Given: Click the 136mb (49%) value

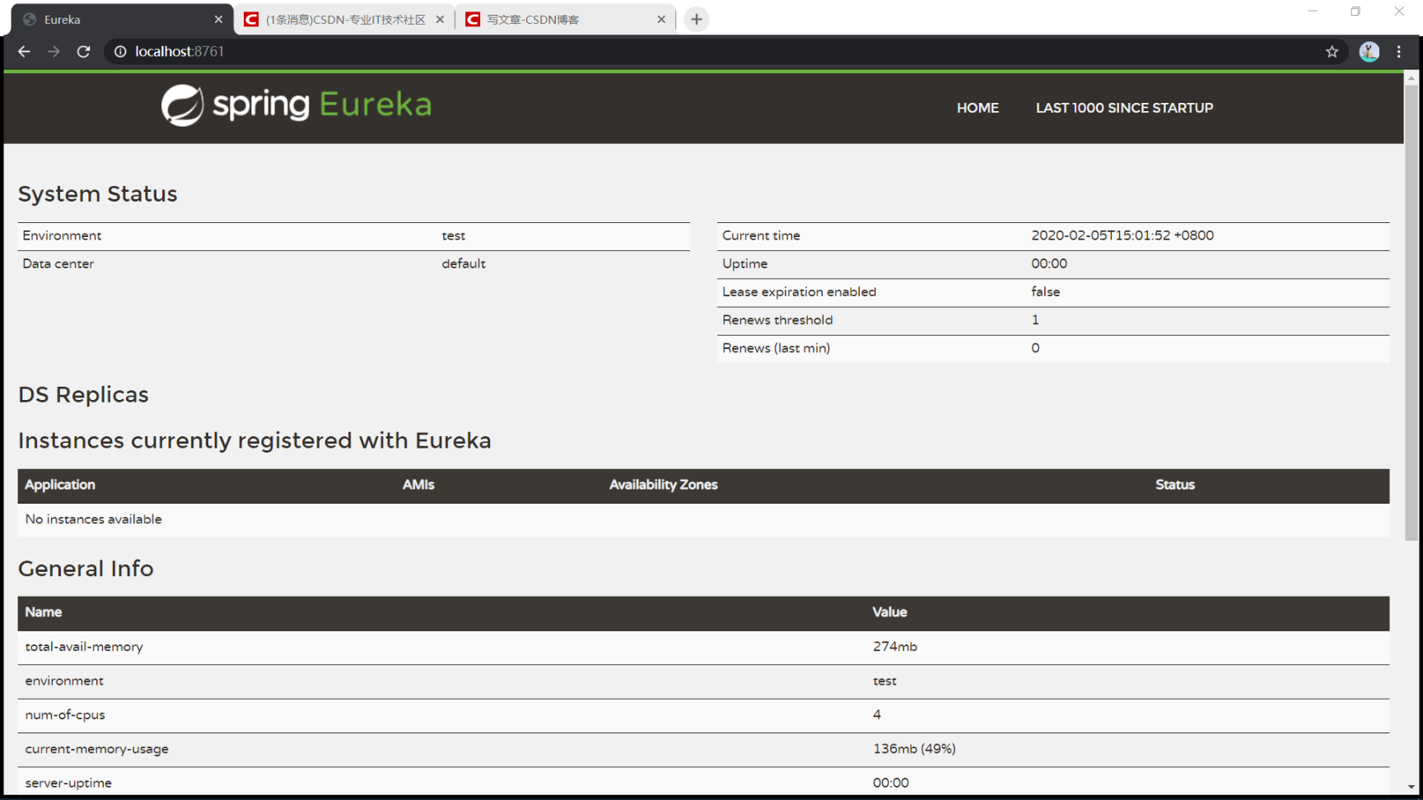Looking at the screenshot, I should point(914,749).
